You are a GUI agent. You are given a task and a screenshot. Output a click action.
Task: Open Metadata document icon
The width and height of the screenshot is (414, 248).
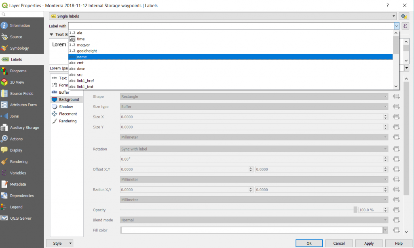click(x=4, y=184)
